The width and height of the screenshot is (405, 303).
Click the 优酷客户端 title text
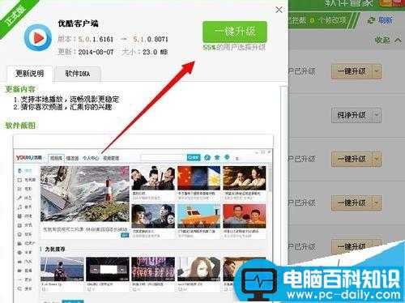click(x=79, y=23)
